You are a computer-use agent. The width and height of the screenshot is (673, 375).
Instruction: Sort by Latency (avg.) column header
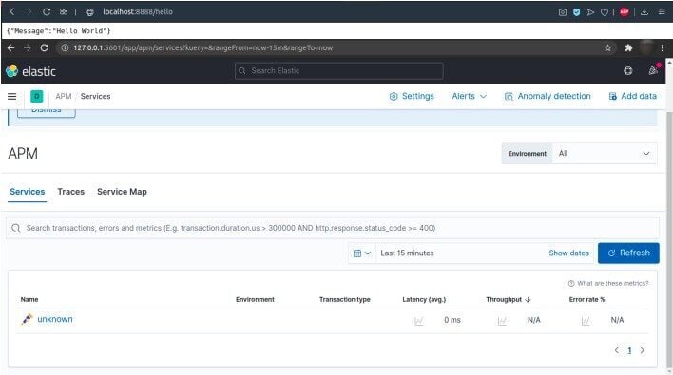click(424, 300)
